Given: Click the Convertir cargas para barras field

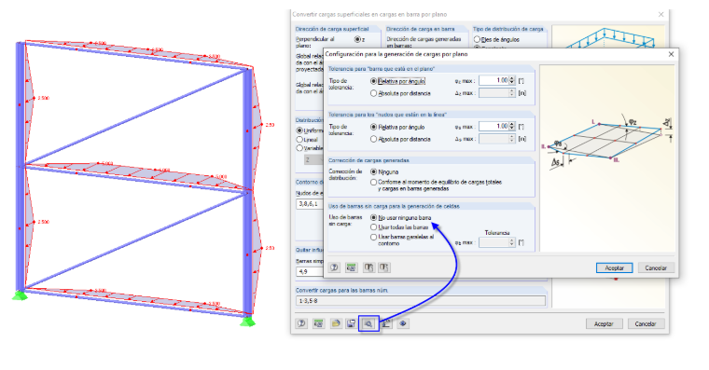Looking at the screenshot, I should (421, 301).
